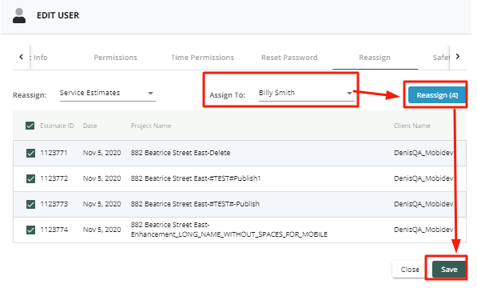The height and width of the screenshot is (288, 477).
Task: Click the Nov 5, 2020 date for estimate 1123771
Action: (x=101, y=153)
